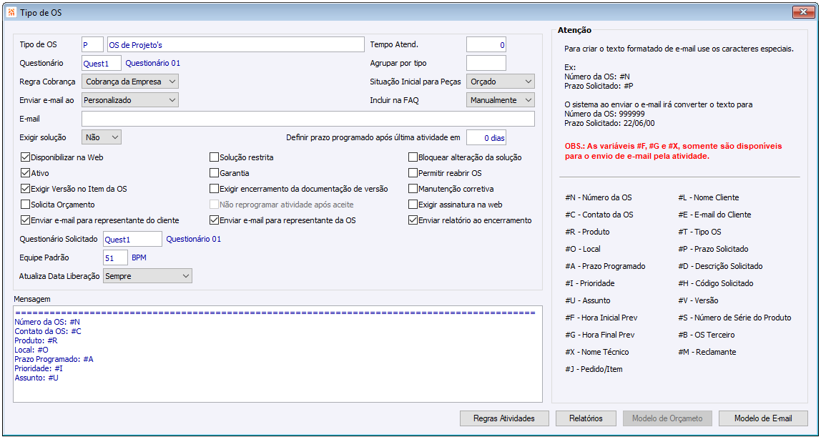The image size is (821, 437).
Task: Click the Modelo de E-mail button
Action: 763,418
